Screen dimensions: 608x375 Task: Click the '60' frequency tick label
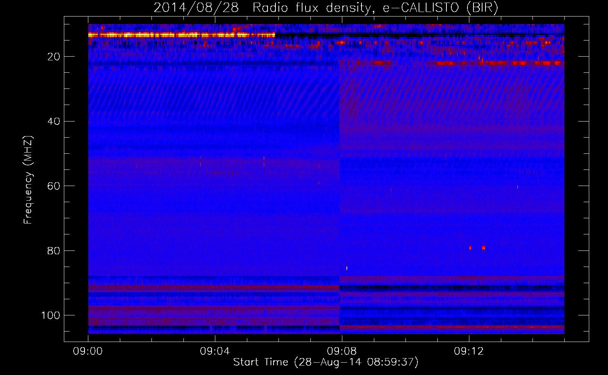pyautogui.click(x=54, y=186)
